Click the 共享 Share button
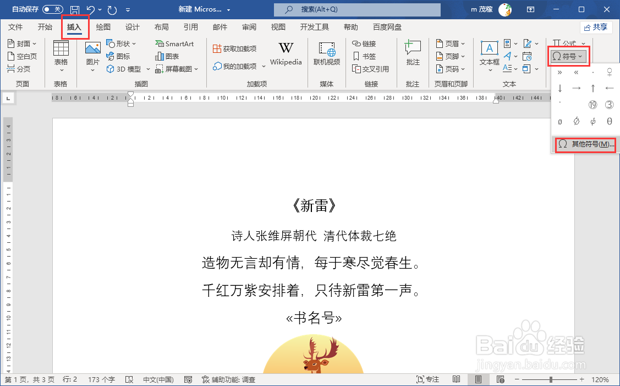 [x=596, y=27]
